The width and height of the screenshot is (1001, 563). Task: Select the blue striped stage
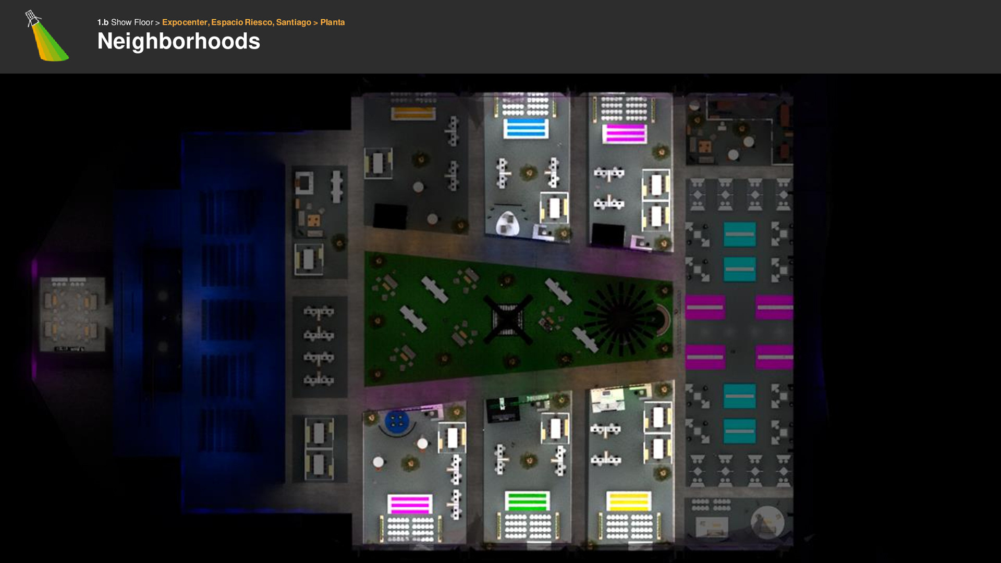[x=526, y=128]
